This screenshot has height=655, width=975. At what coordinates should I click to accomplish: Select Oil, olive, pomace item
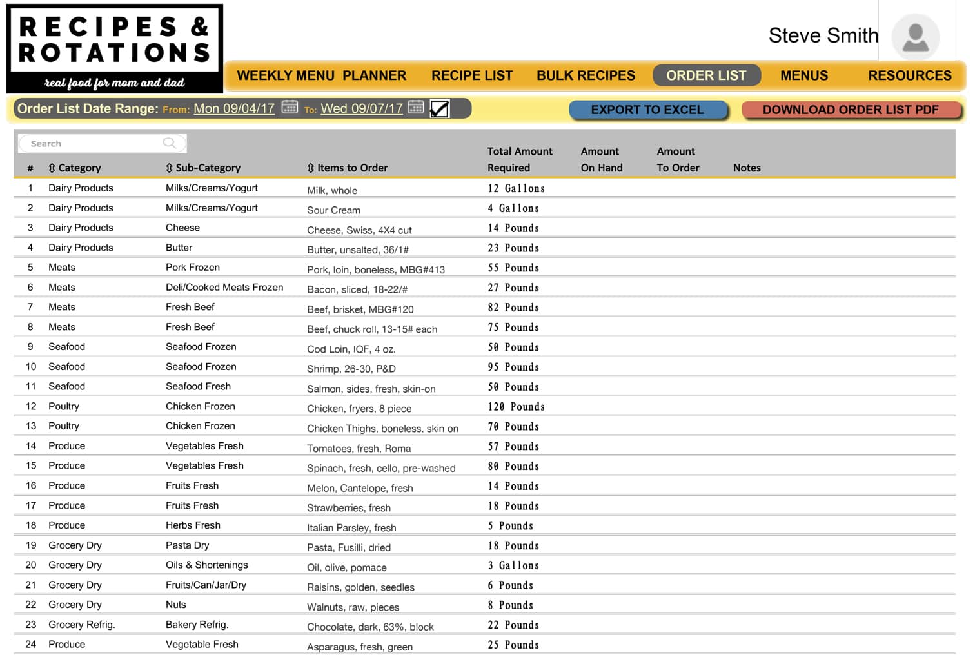pyautogui.click(x=347, y=568)
